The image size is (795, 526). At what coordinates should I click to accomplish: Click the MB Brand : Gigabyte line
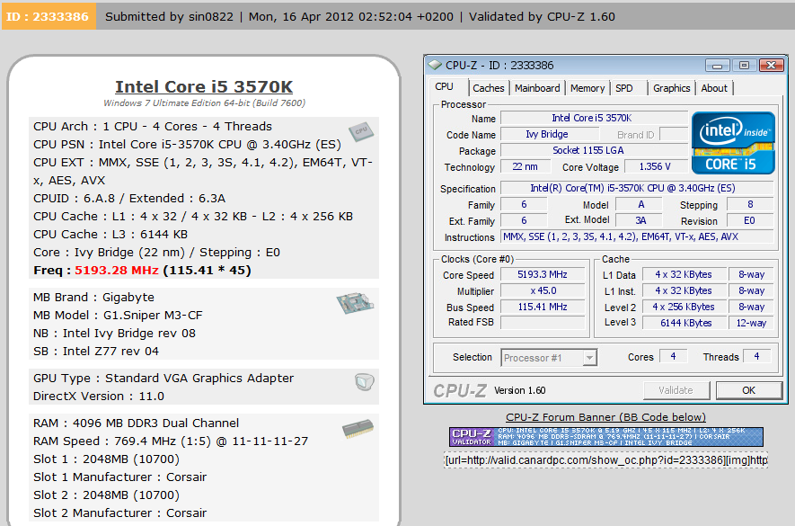[93, 297]
